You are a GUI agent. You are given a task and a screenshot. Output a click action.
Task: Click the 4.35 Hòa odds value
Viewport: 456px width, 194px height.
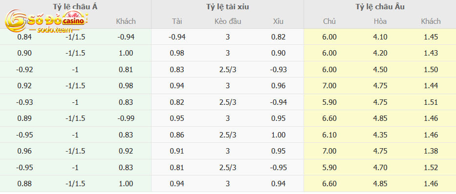pyautogui.click(x=380, y=135)
